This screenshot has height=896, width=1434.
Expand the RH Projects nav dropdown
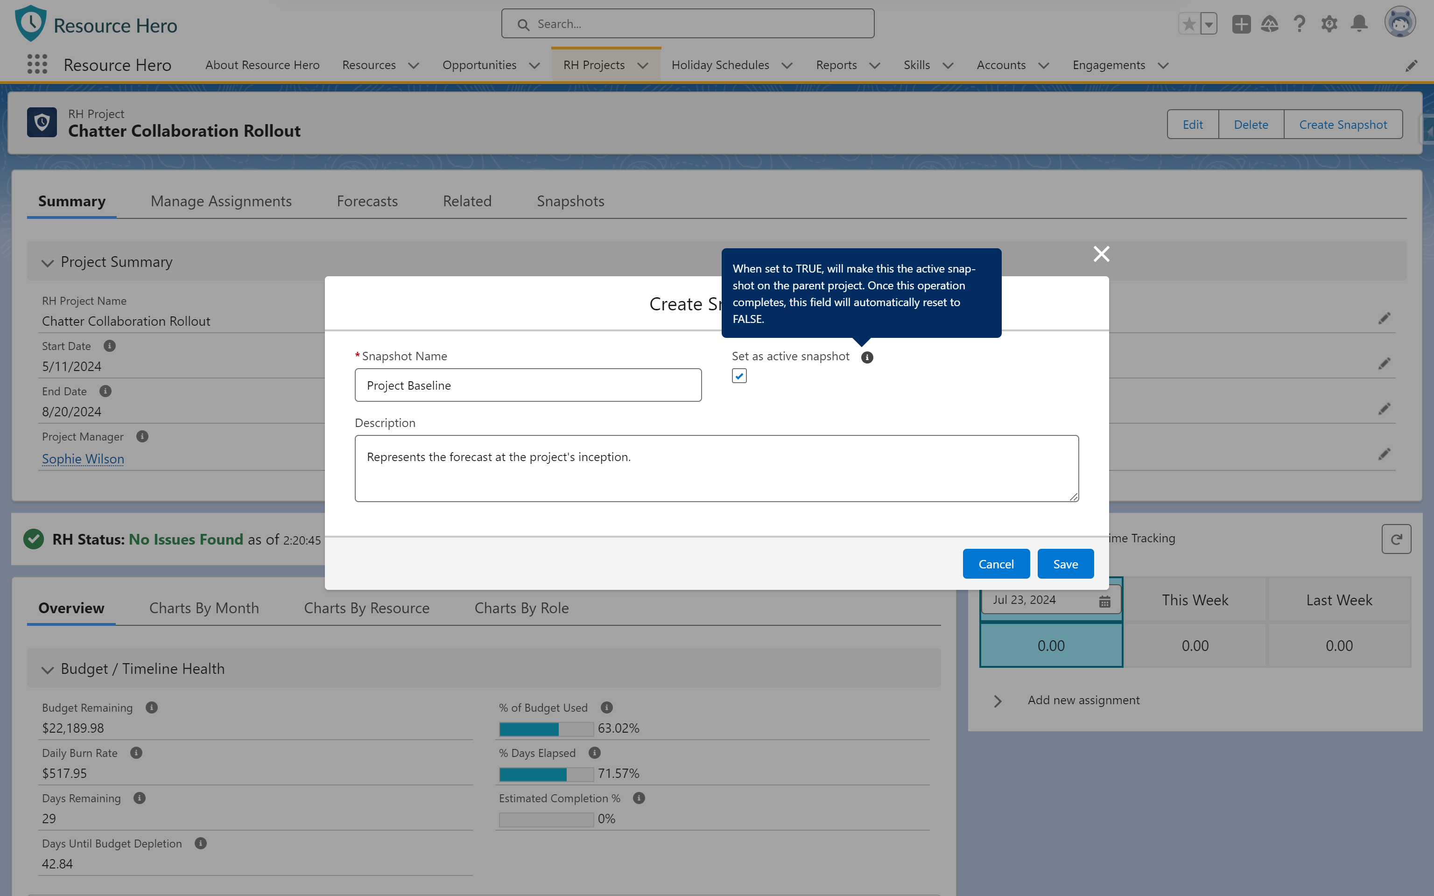pos(642,65)
